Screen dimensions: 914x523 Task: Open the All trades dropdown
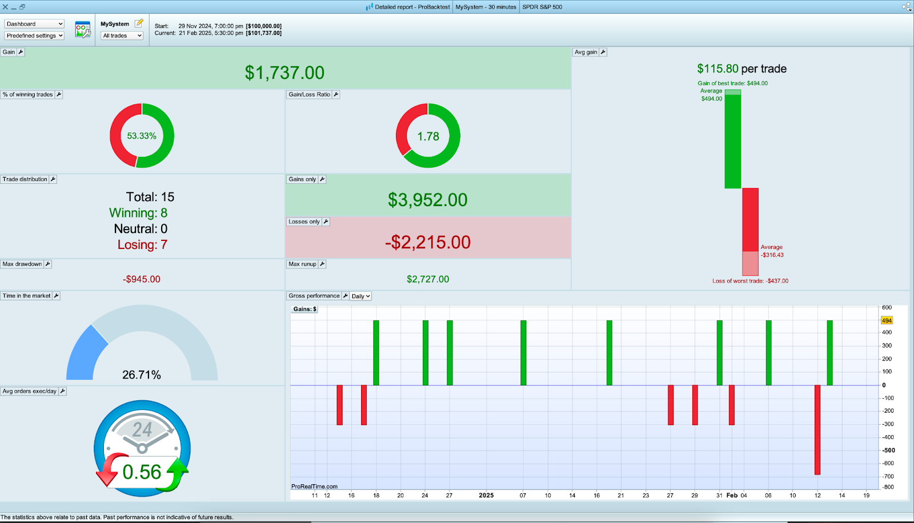[122, 35]
